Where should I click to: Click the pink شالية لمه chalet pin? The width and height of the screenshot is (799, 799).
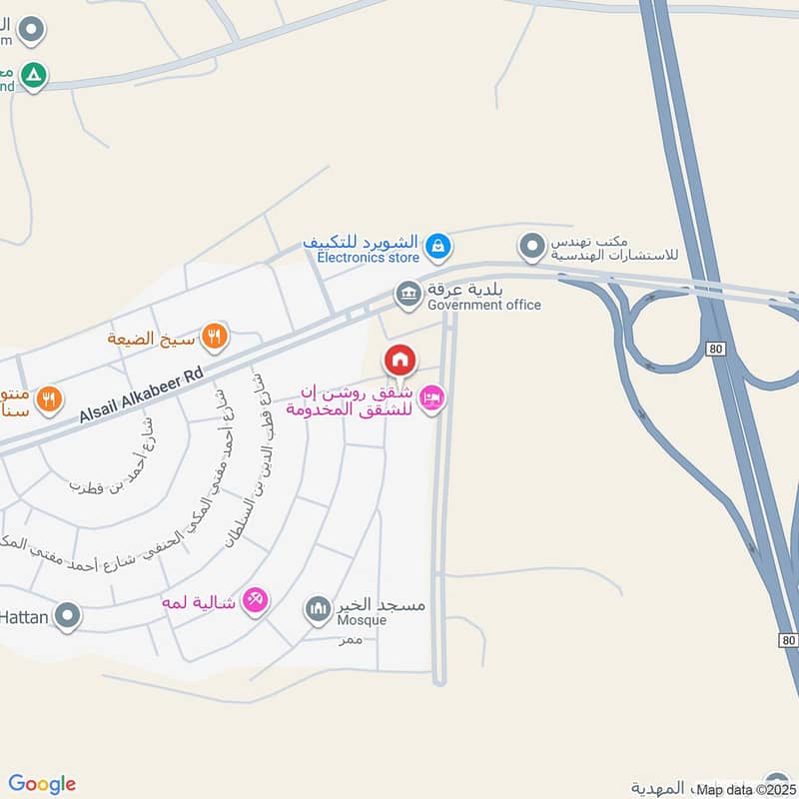[255, 601]
